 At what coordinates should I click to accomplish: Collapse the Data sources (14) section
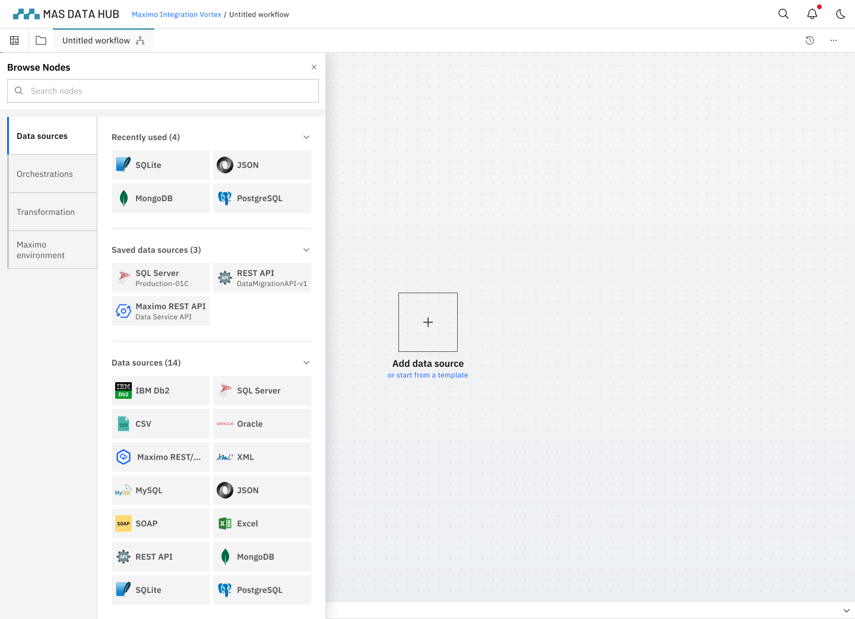[x=306, y=362]
